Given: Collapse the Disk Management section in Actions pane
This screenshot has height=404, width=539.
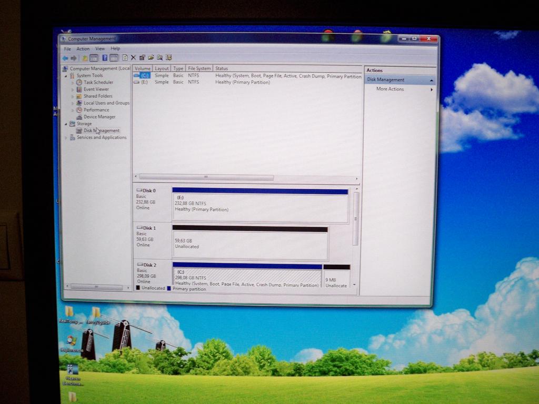Looking at the screenshot, I should pyautogui.click(x=432, y=80).
